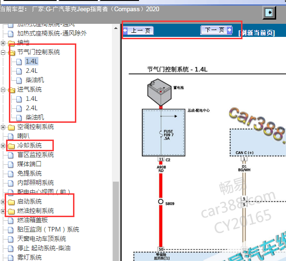Click the document icon beside 盲区监控系统
This screenshot has width=286, height=261.
click(11, 155)
